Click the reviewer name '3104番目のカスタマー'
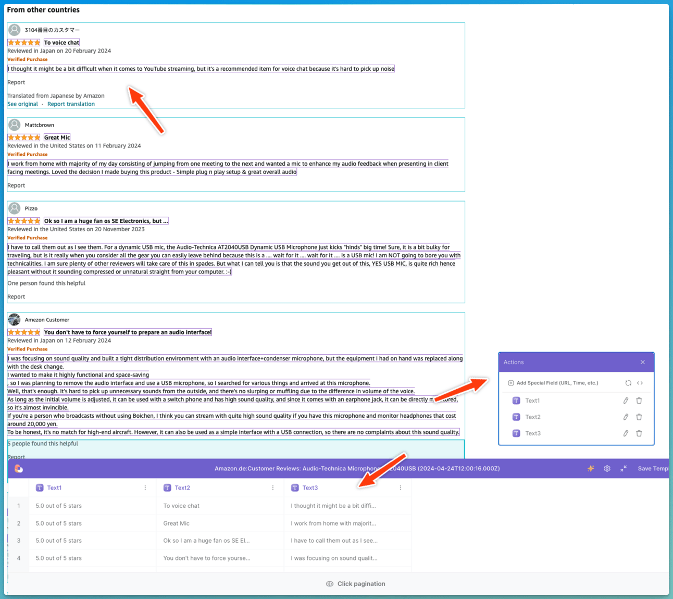673x599 pixels. pyautogui.click(x=52, y=30)
